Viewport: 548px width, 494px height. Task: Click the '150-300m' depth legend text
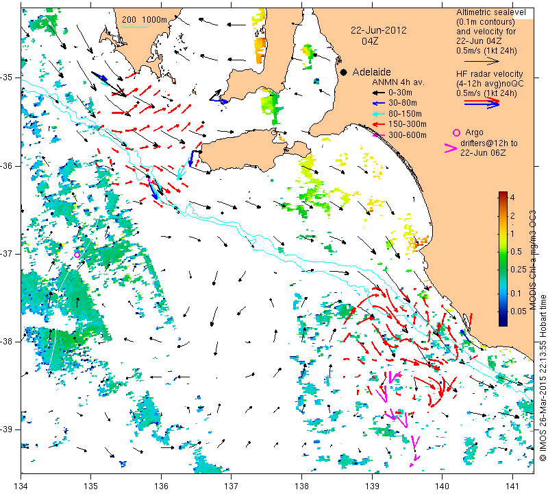407,124
